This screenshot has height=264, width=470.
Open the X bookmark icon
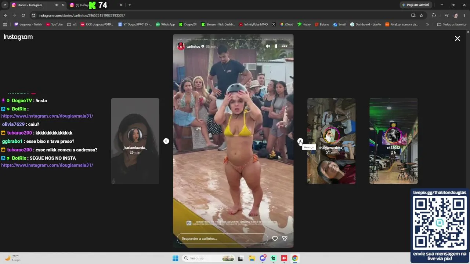coord(274,25)
